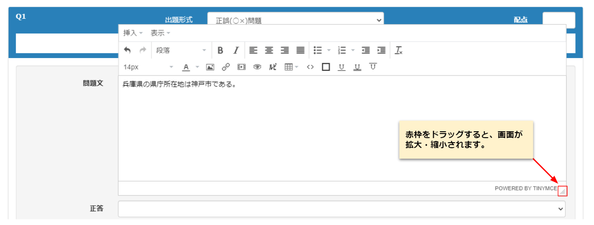Center align the paragraph text

(269, 50)
